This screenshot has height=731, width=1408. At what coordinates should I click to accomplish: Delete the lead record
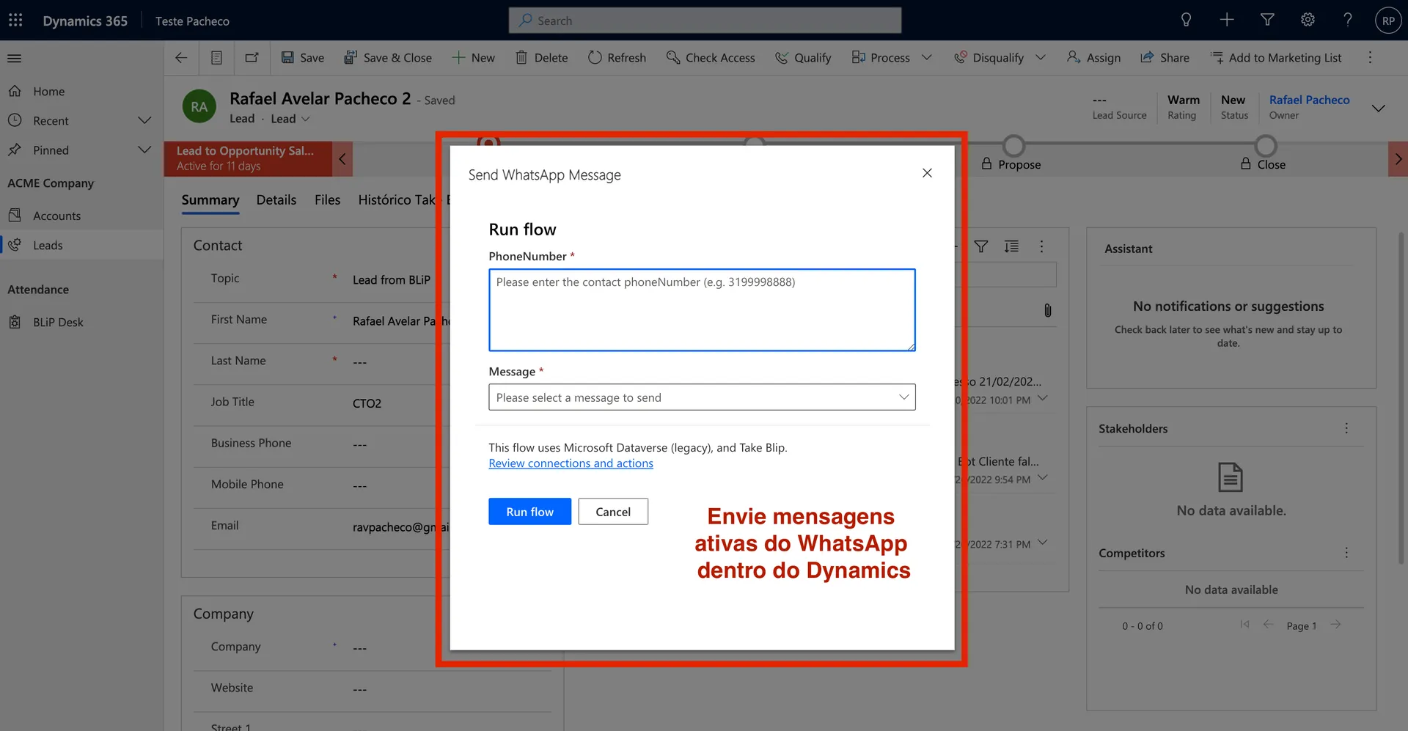[542, 58]
